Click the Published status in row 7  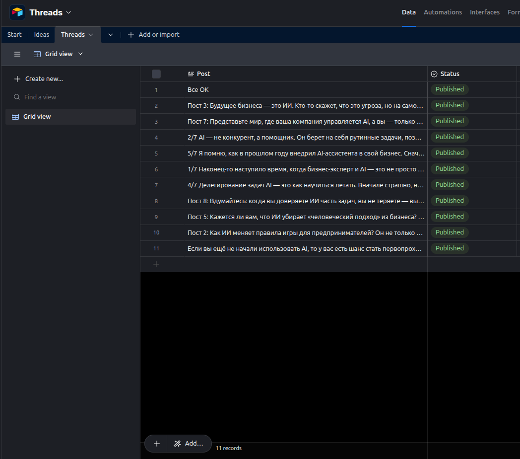point(450,185)
